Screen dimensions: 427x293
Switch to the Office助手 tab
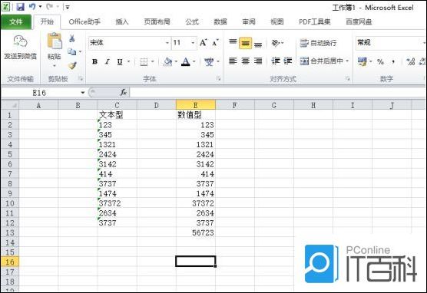pyautogui.click(x=84, y=21)
